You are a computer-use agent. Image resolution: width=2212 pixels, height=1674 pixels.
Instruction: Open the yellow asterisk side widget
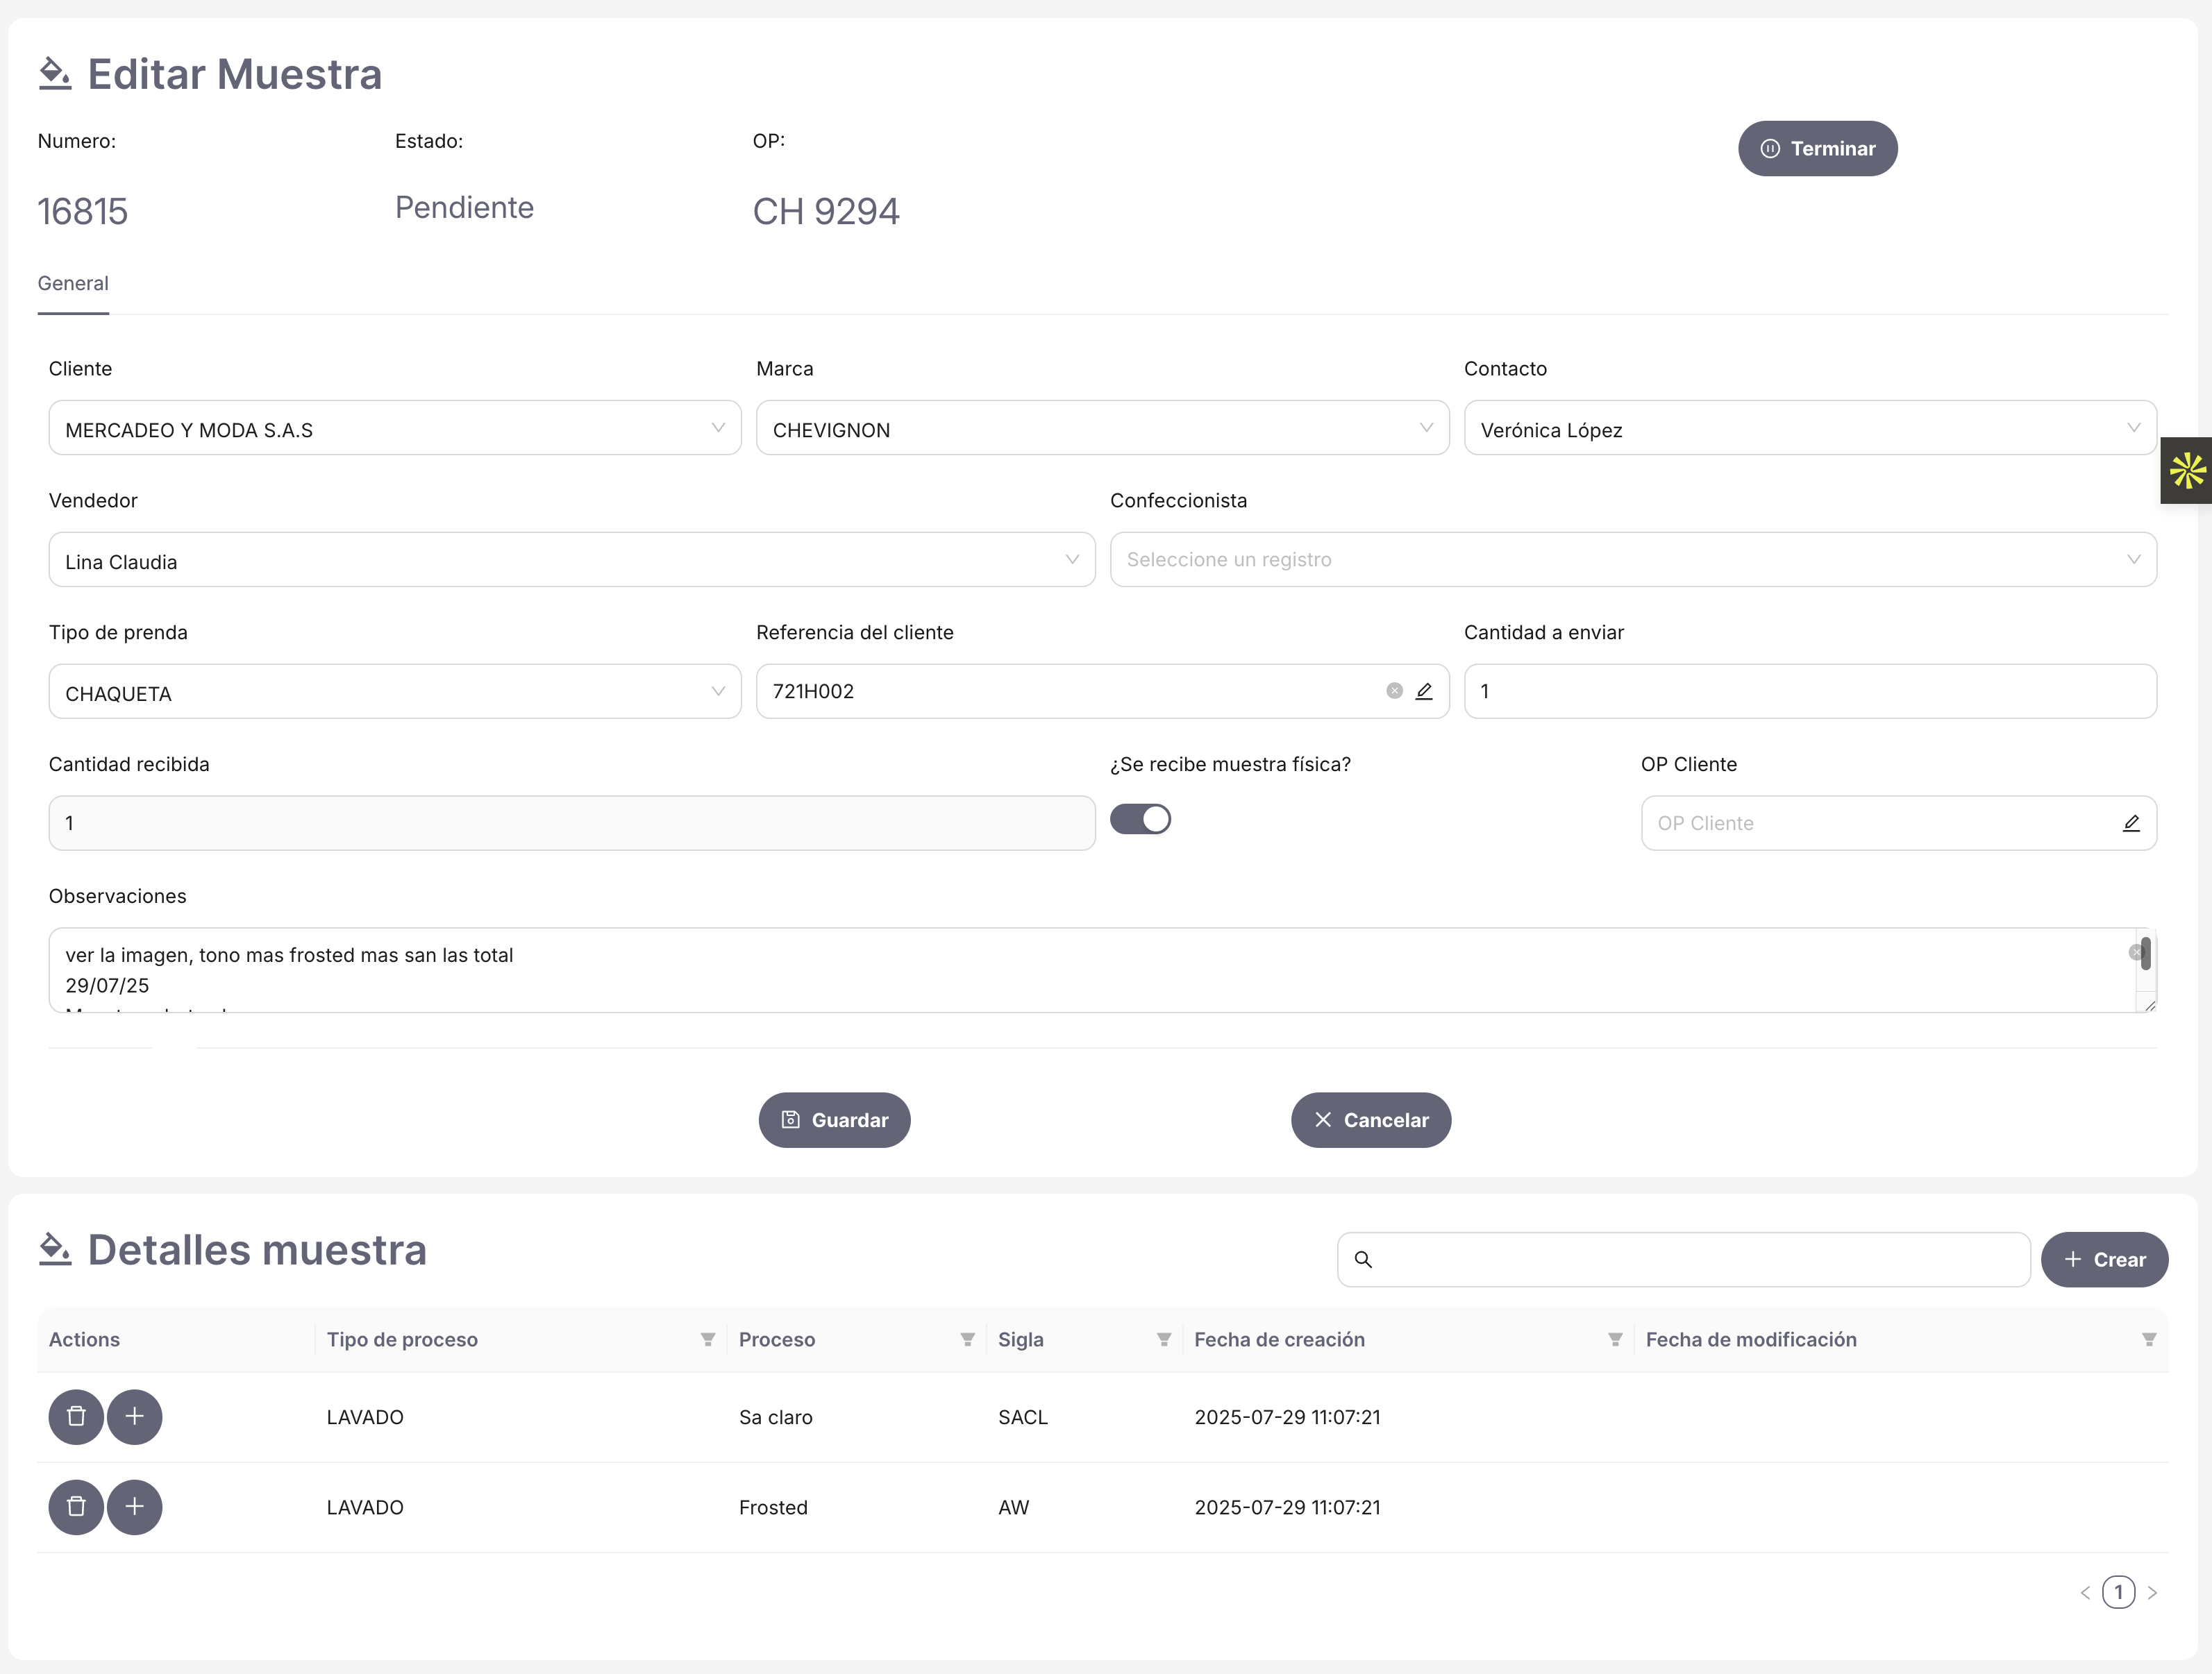click(2186, 470)
